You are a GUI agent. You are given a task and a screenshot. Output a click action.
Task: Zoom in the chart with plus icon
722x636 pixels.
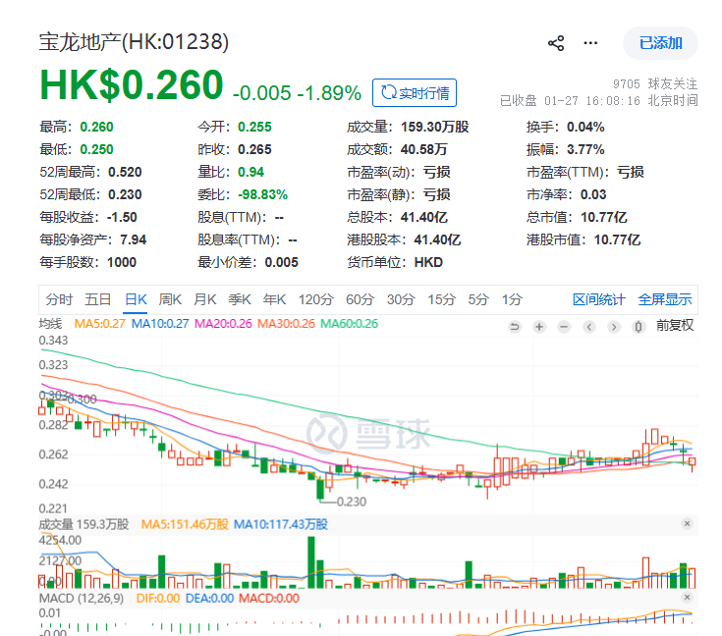tap(538, 326)
